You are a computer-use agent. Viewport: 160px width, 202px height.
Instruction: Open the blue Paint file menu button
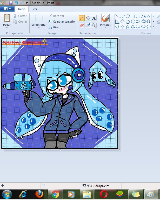[x=7, y=9]
